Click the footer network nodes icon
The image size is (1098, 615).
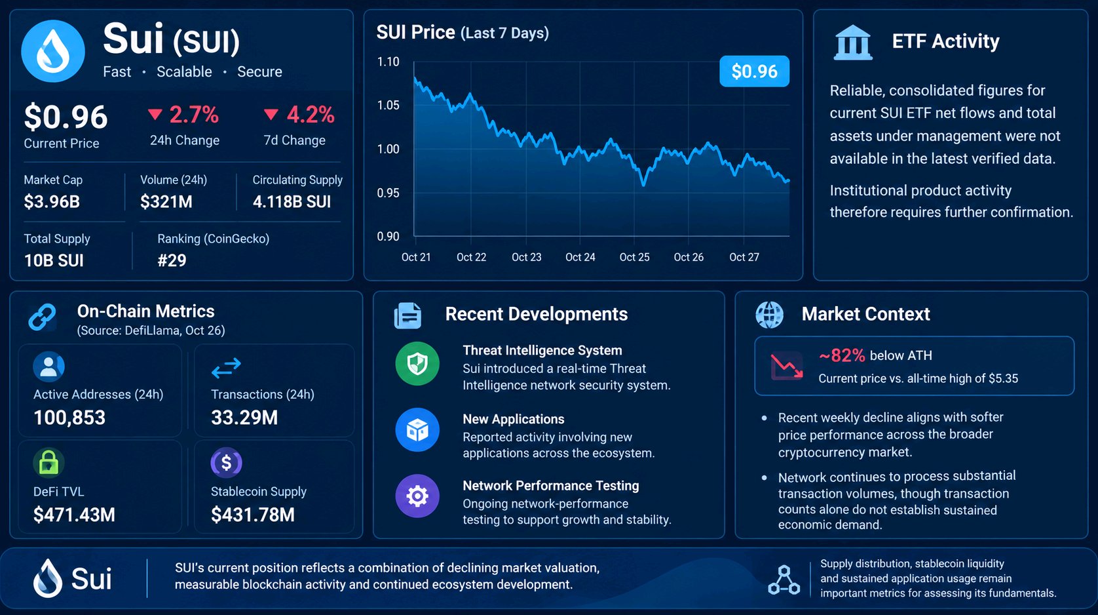(784, 580)
